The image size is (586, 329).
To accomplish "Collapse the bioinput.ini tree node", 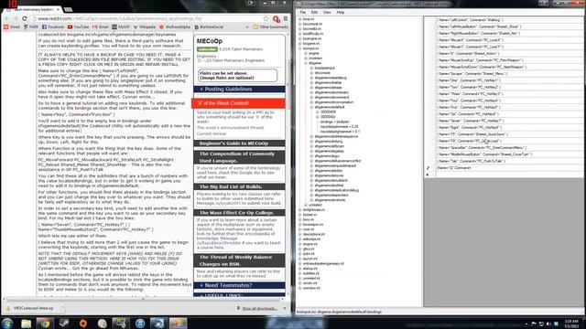I will click(299, 48).
